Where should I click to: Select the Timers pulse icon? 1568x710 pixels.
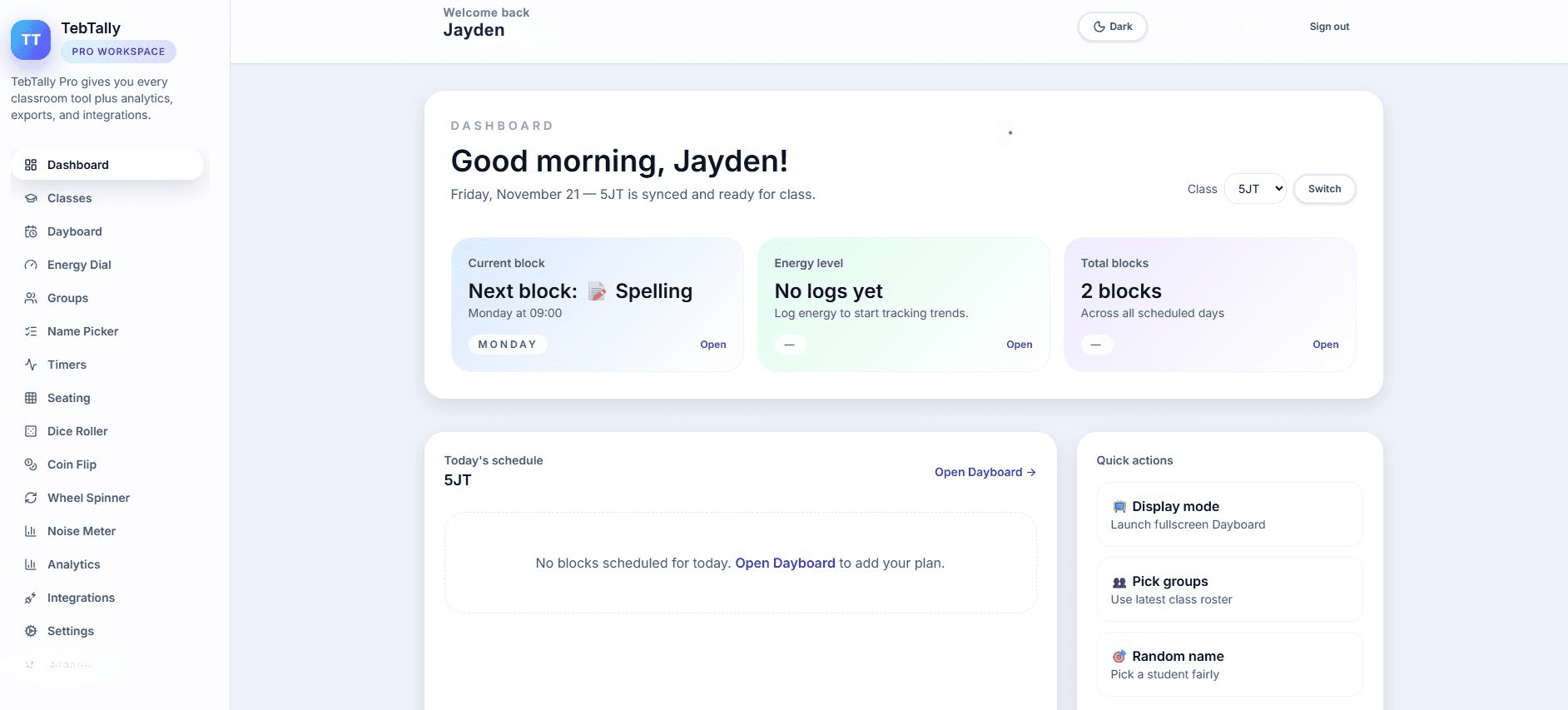[31, 365]
